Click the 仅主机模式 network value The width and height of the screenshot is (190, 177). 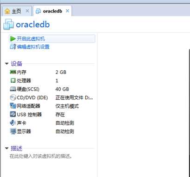point(67,106)
